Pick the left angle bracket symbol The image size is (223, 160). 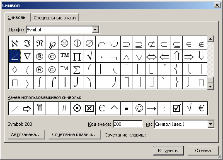point(27,69)
